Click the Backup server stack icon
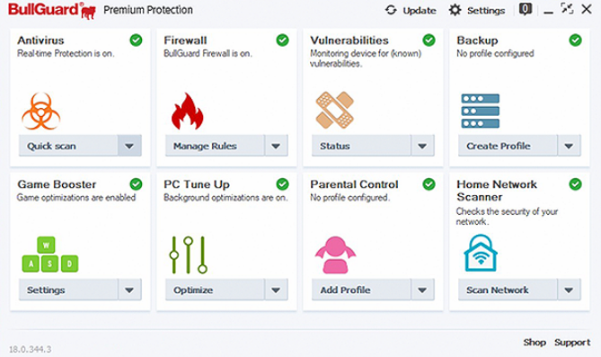 coord(481,111)
